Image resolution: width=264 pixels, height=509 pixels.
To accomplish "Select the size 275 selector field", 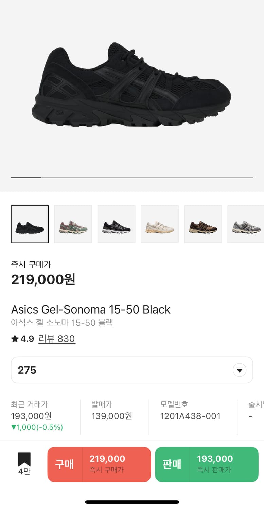I will coord(132,370).
